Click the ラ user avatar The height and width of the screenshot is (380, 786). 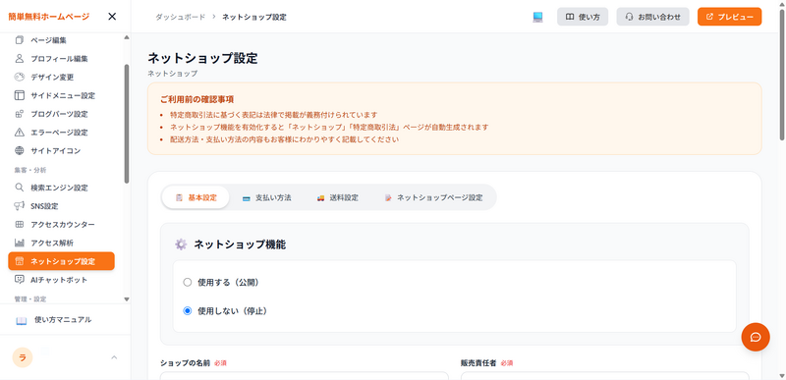(23, 357)
